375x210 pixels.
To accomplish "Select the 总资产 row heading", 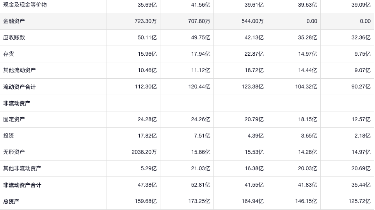I will (x=11, y=201).
